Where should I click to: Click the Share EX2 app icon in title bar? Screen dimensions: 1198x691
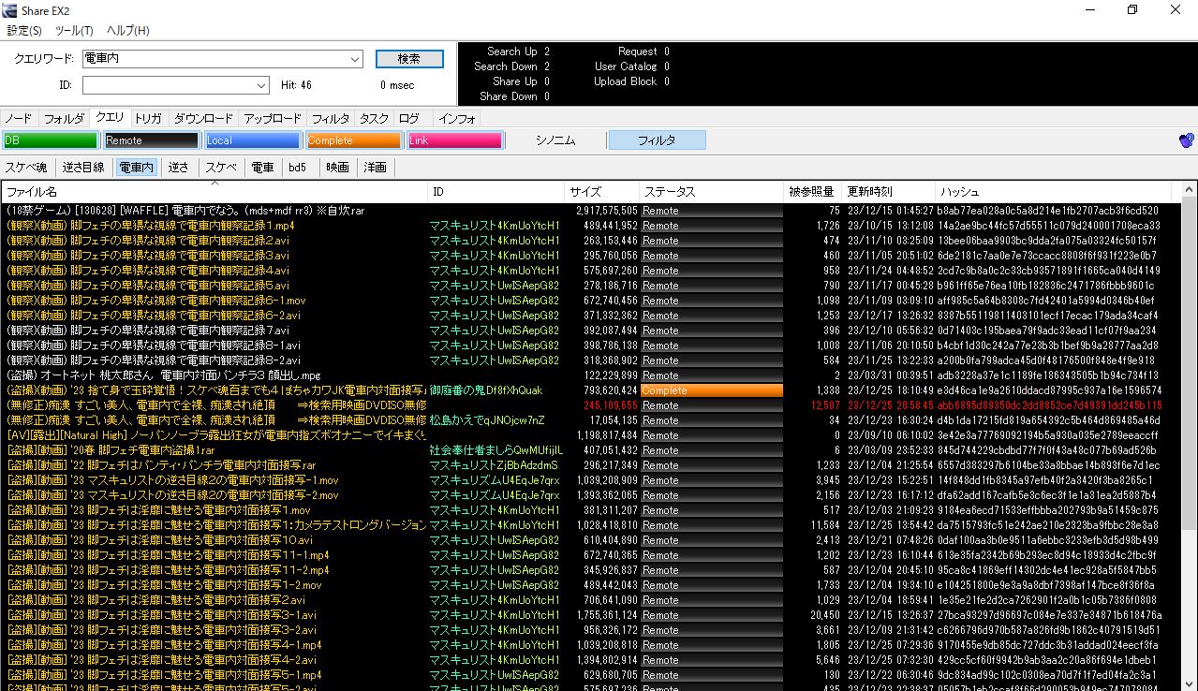(x=11, y=10)
